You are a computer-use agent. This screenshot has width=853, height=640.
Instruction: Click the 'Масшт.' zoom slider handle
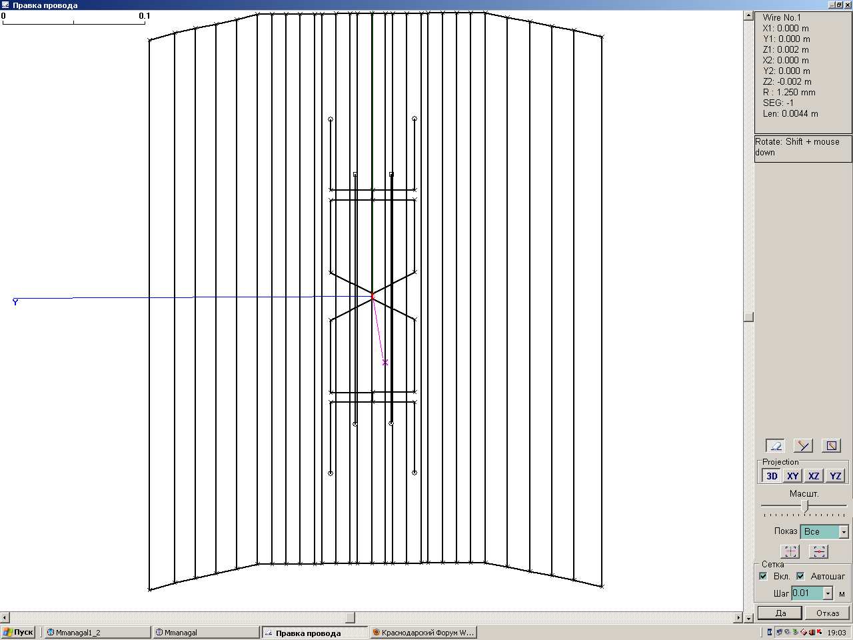pyautogui.click(x=805, y=507)
